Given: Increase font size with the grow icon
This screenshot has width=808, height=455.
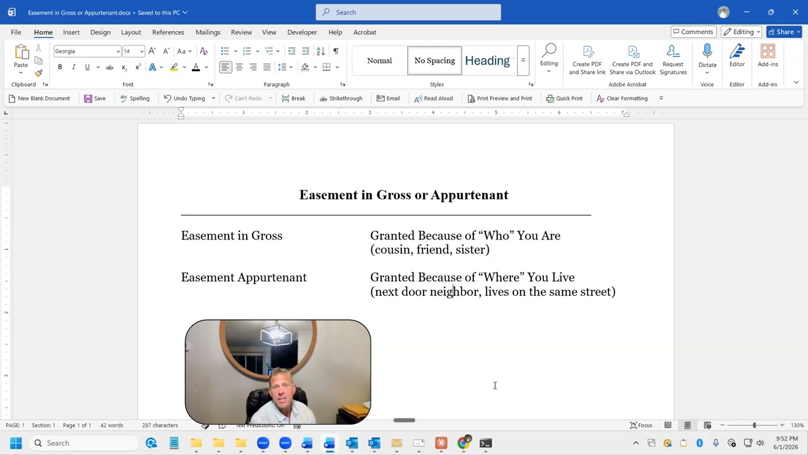Looking at the screenshot, I should (x=152, y=51).
